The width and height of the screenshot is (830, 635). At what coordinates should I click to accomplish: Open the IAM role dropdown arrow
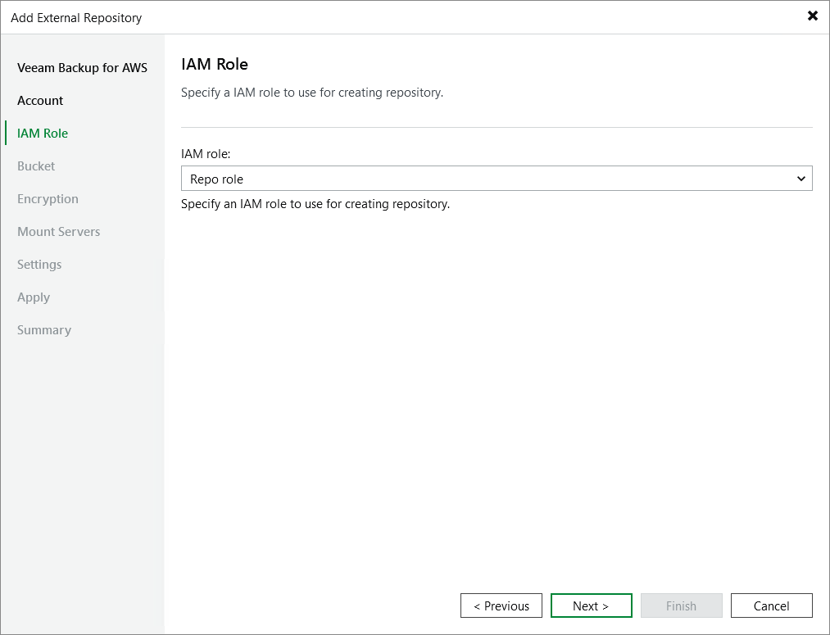[801, 179]
